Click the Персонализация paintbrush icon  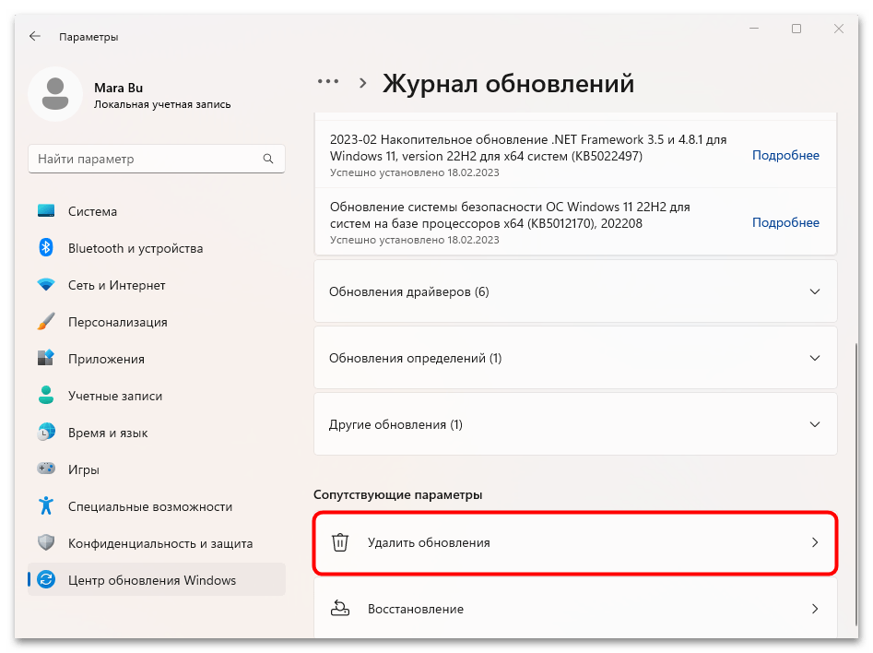click(46, 322)
